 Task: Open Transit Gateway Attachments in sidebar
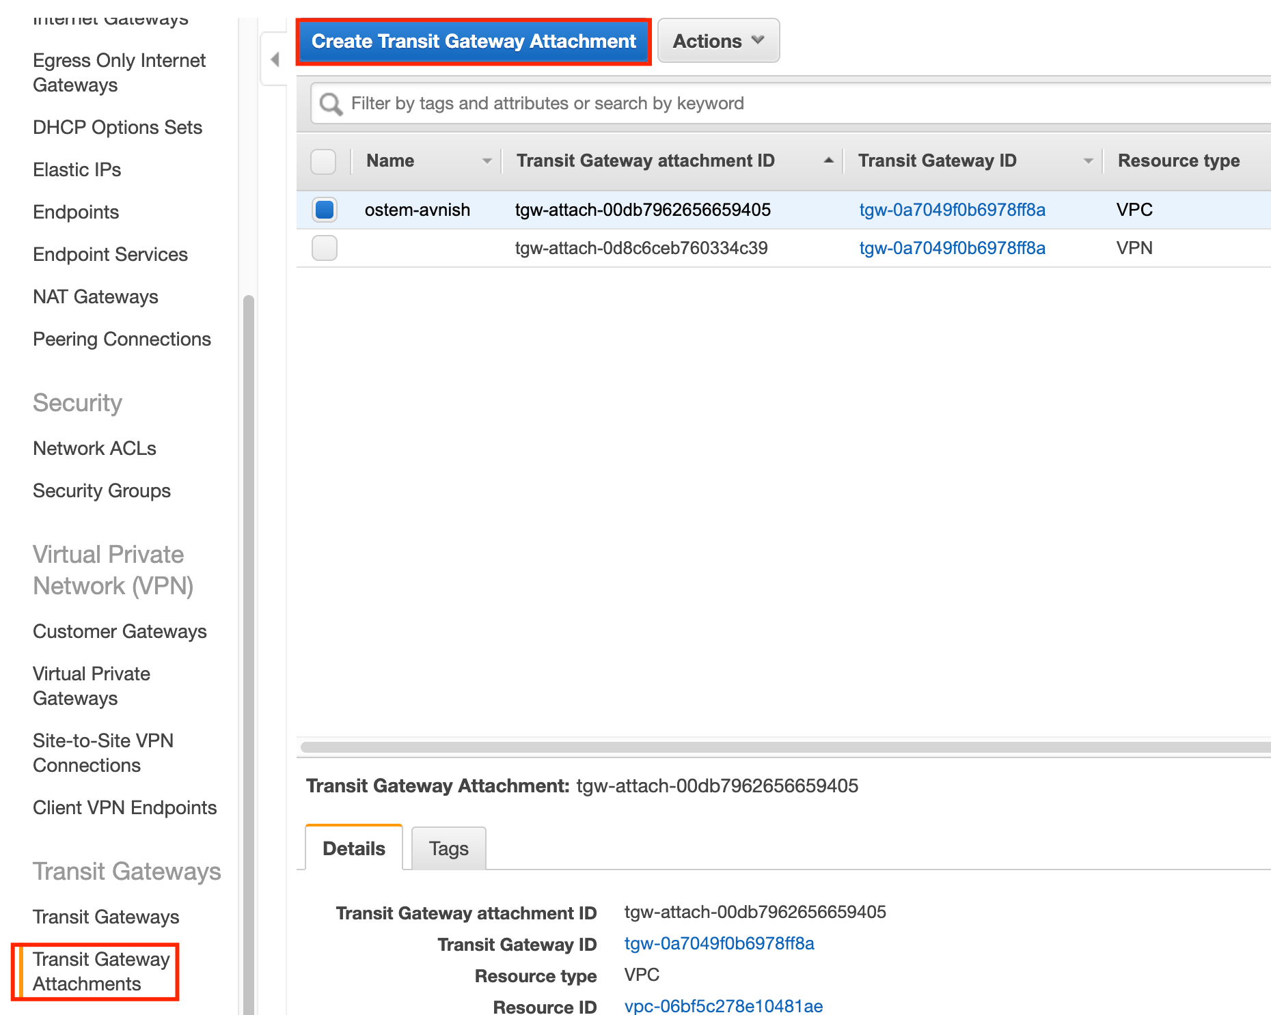100,971
